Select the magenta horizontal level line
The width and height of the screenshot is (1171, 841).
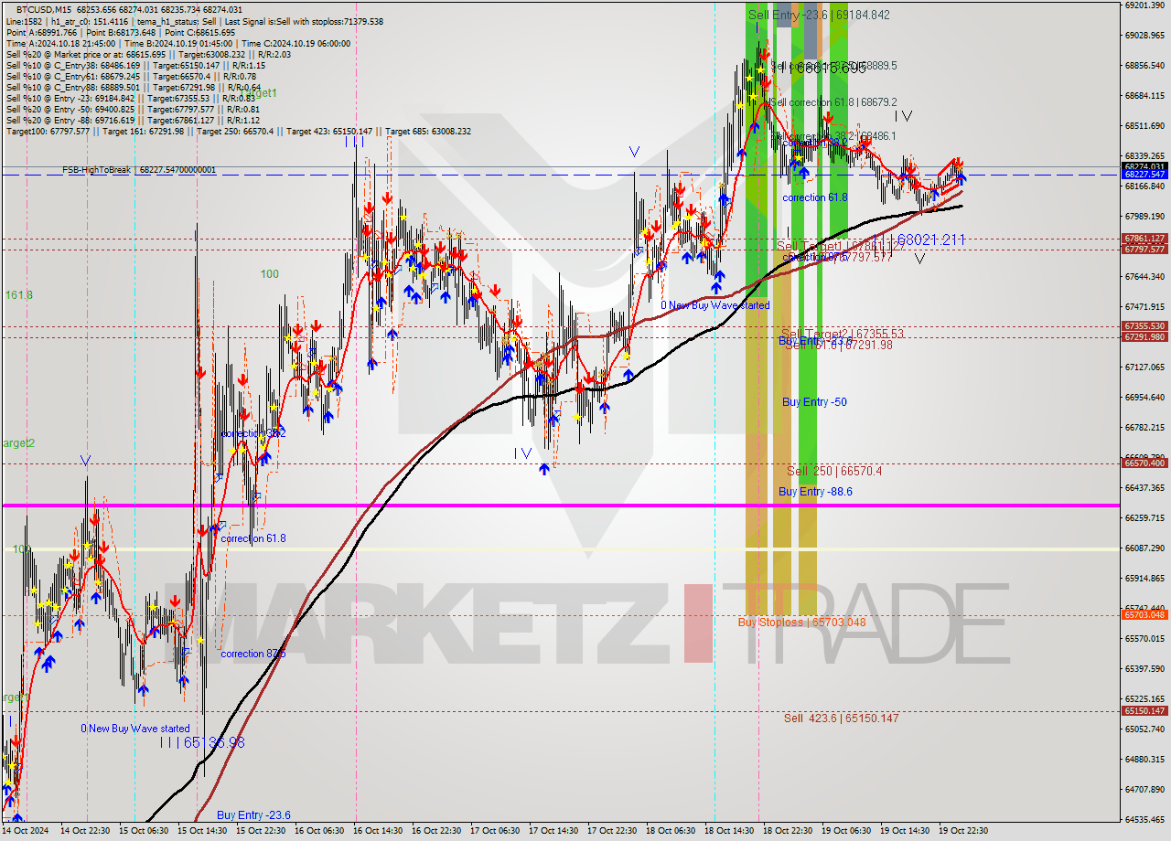tap(559, 506)
